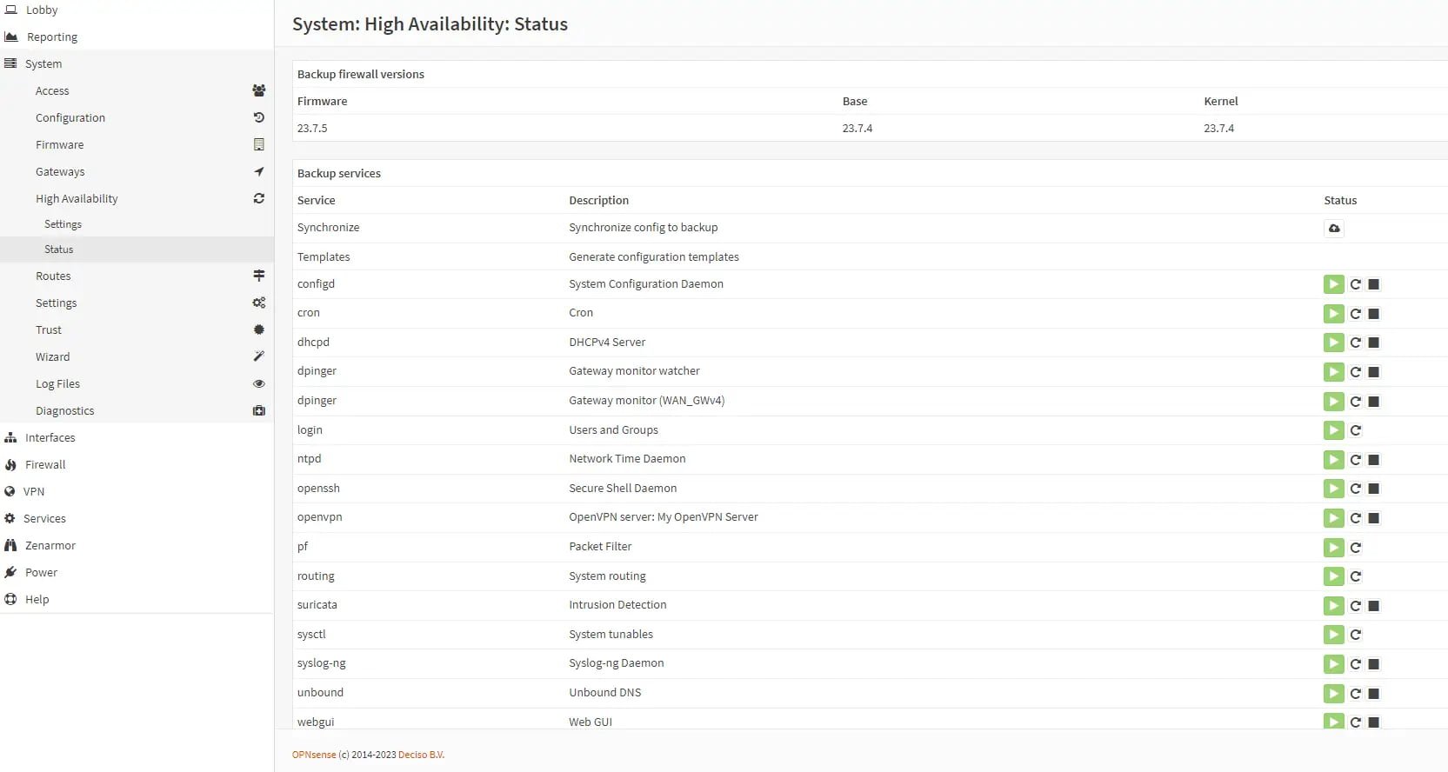Screen dimensions: 1448x772
Task: Start the syslog-ng Daemon
Action: point(1333,664)
